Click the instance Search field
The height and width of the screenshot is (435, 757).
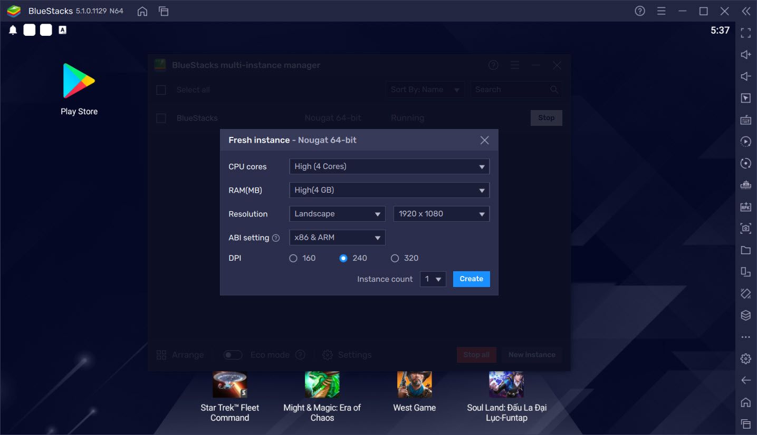tap(516, 90)
